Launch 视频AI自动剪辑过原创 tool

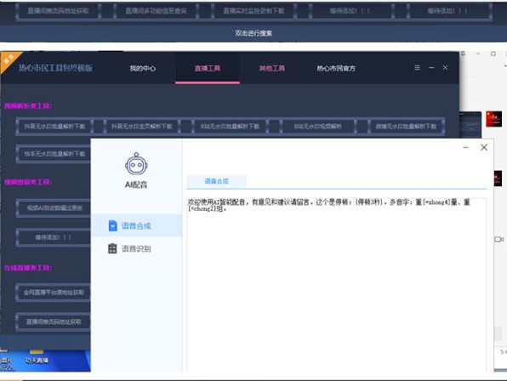[54, 208]
